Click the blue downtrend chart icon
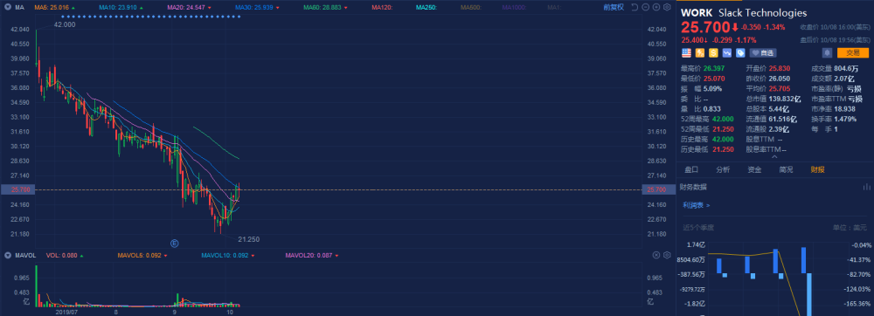 click(727, 53)
